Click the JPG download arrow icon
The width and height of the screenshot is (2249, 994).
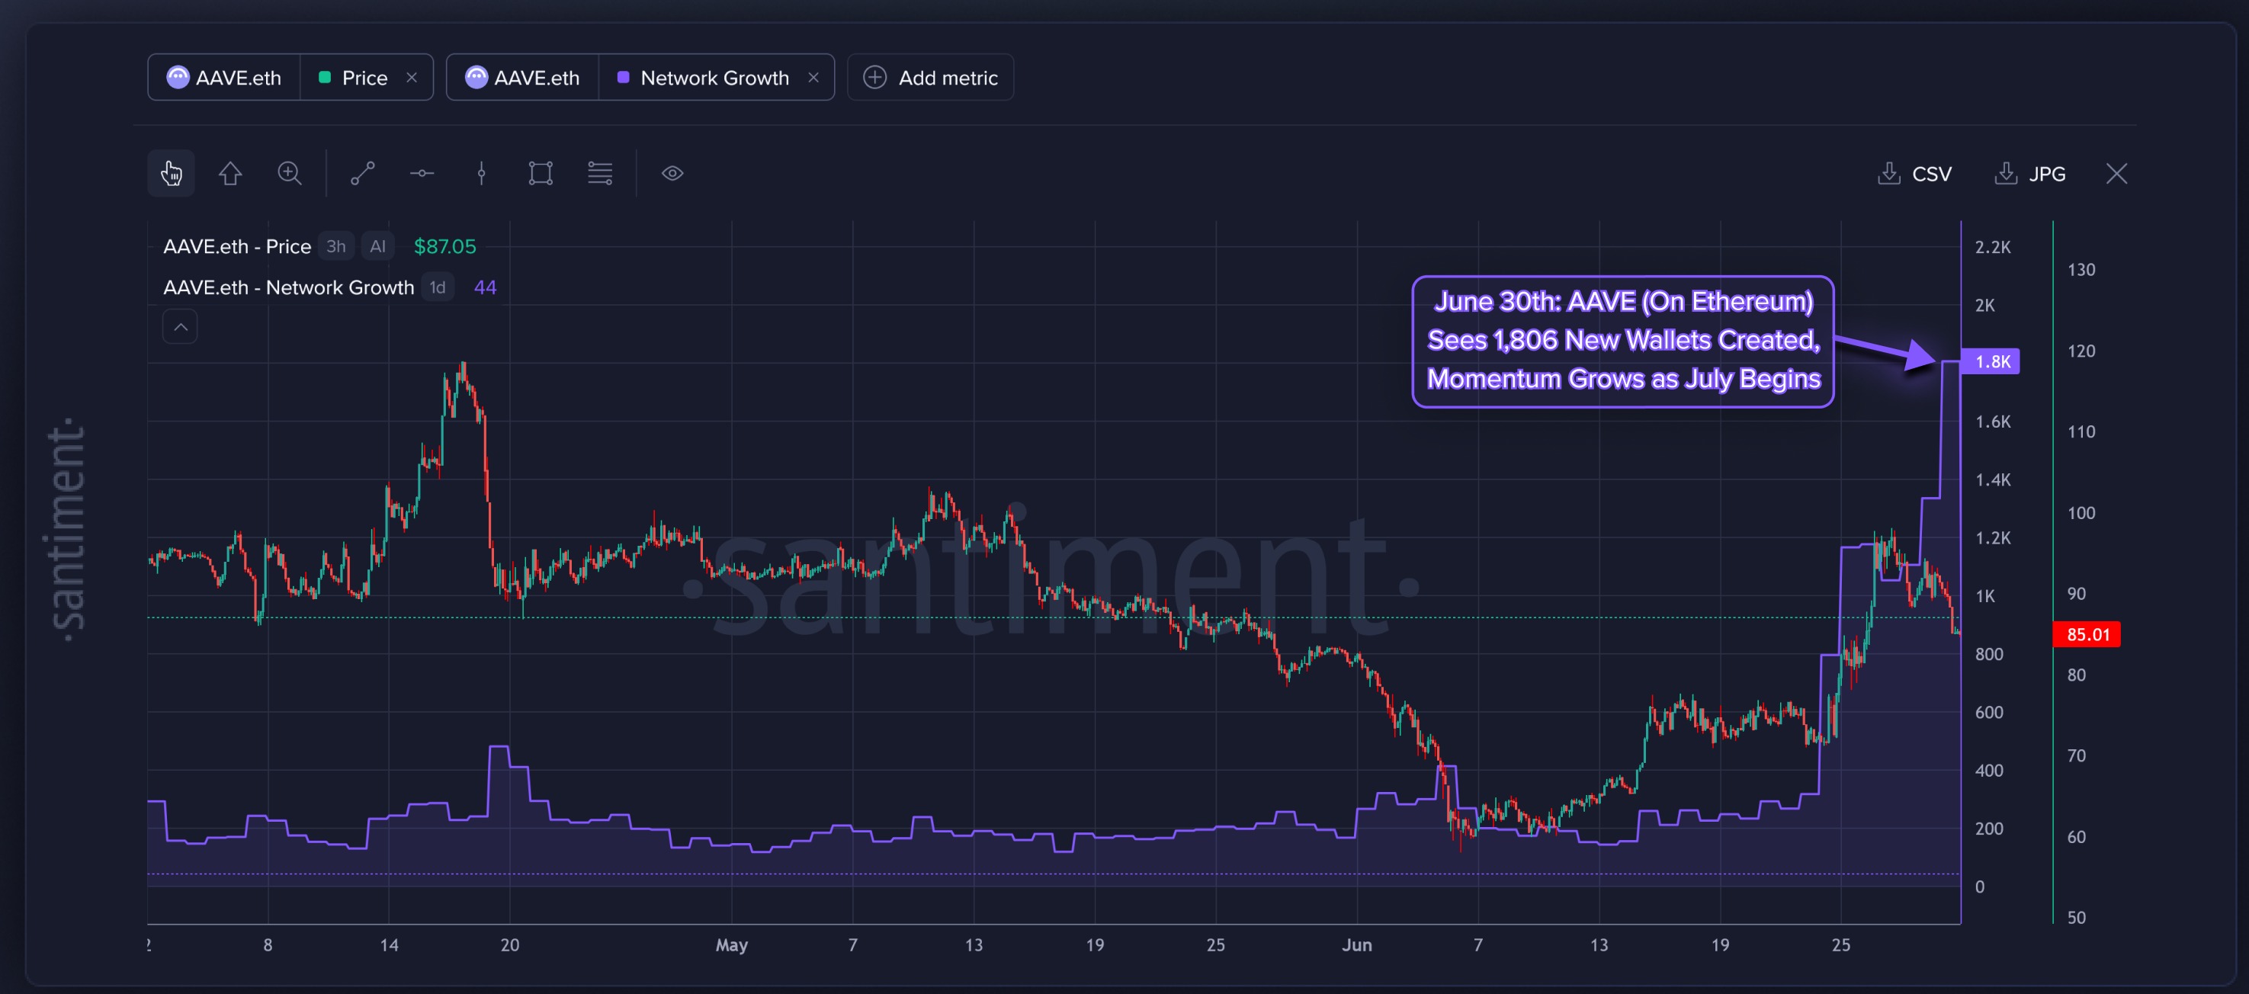(x=2005, y=173)
